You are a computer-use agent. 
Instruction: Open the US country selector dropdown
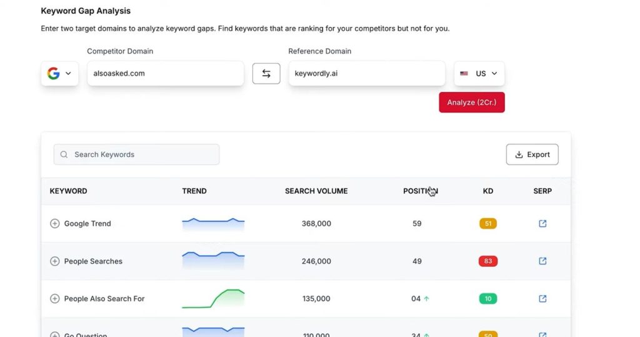(x=479, y=73)
